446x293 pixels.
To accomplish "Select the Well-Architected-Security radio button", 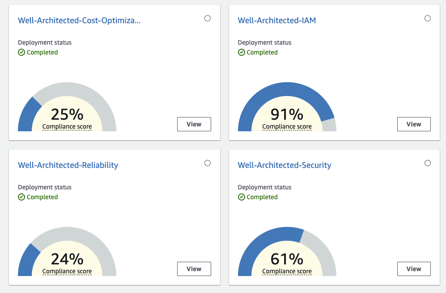I will point(427,163).
